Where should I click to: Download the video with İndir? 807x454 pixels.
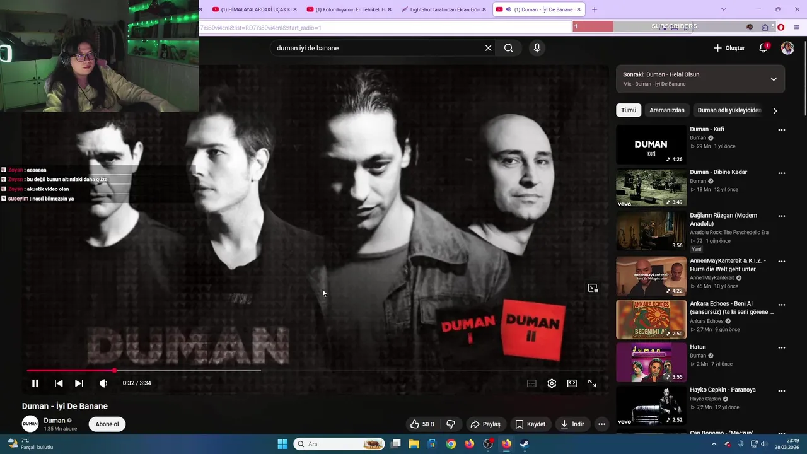pos(572,424)
